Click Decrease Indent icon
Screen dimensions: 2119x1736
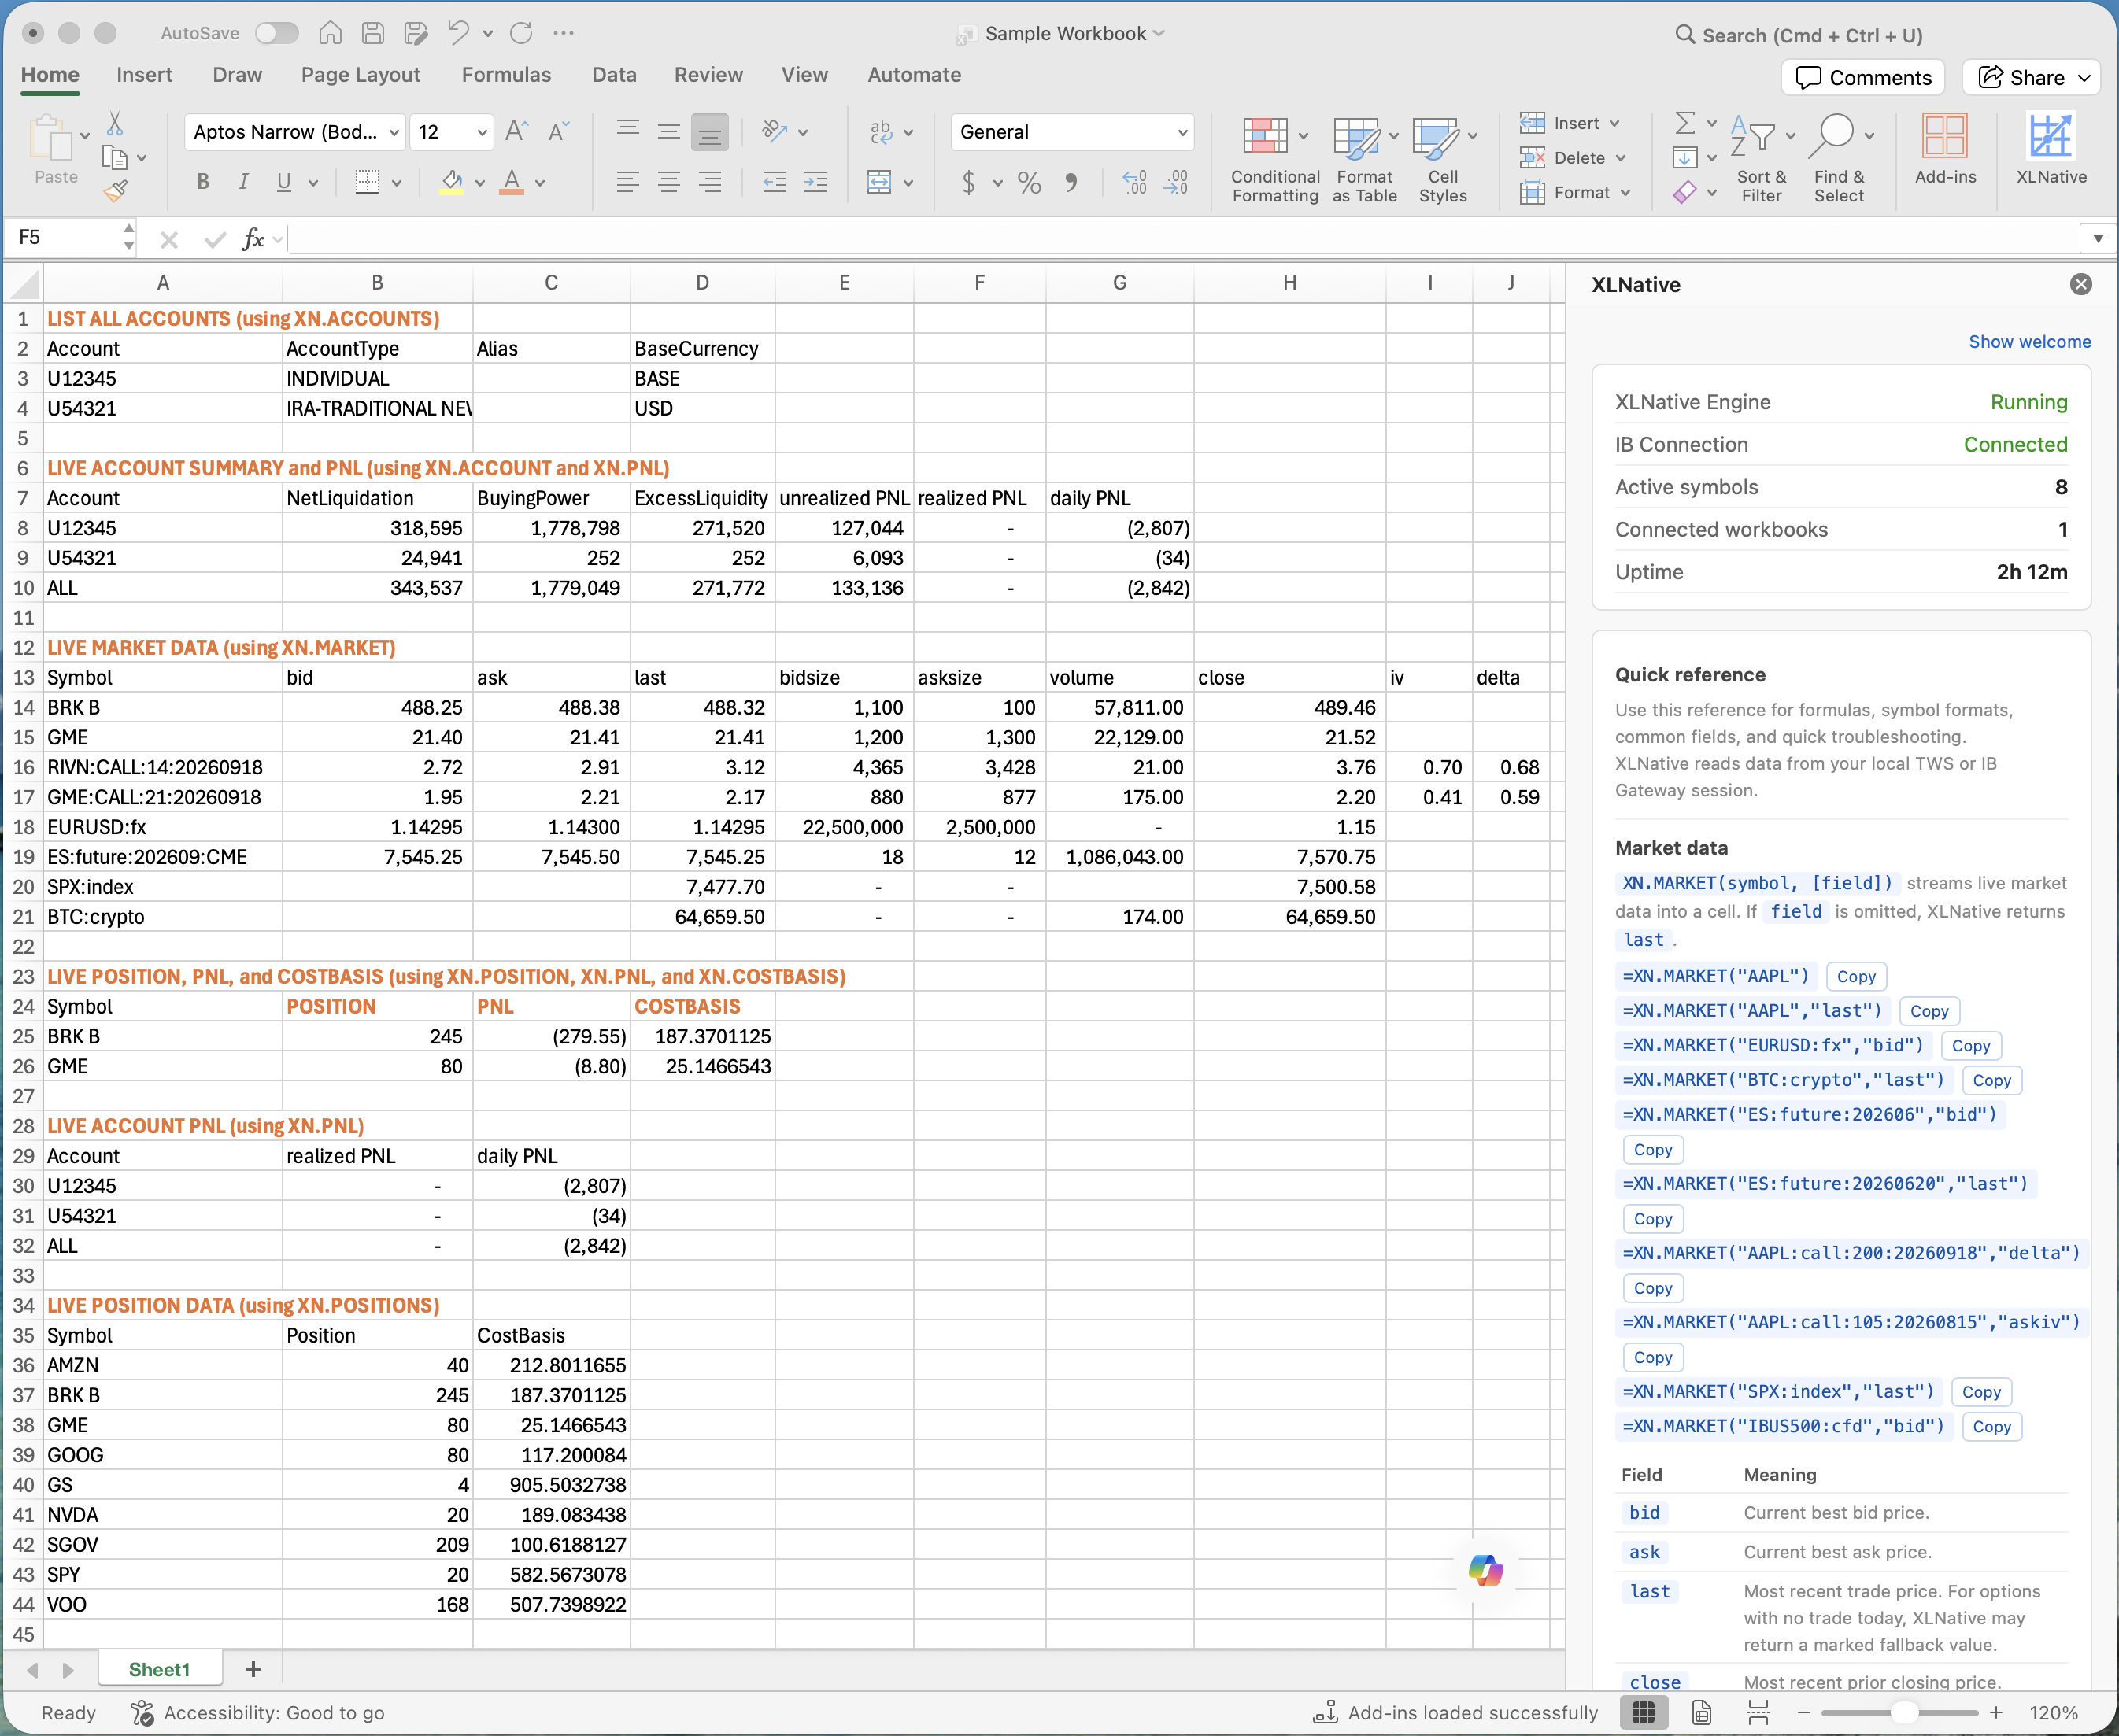click(774, 182)
